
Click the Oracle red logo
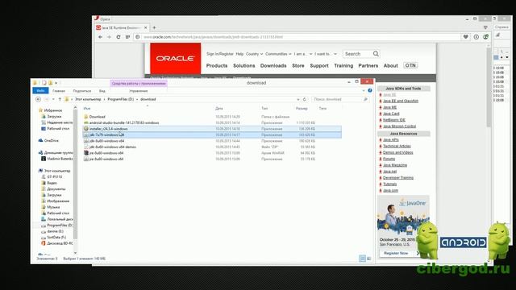[176, 59]
